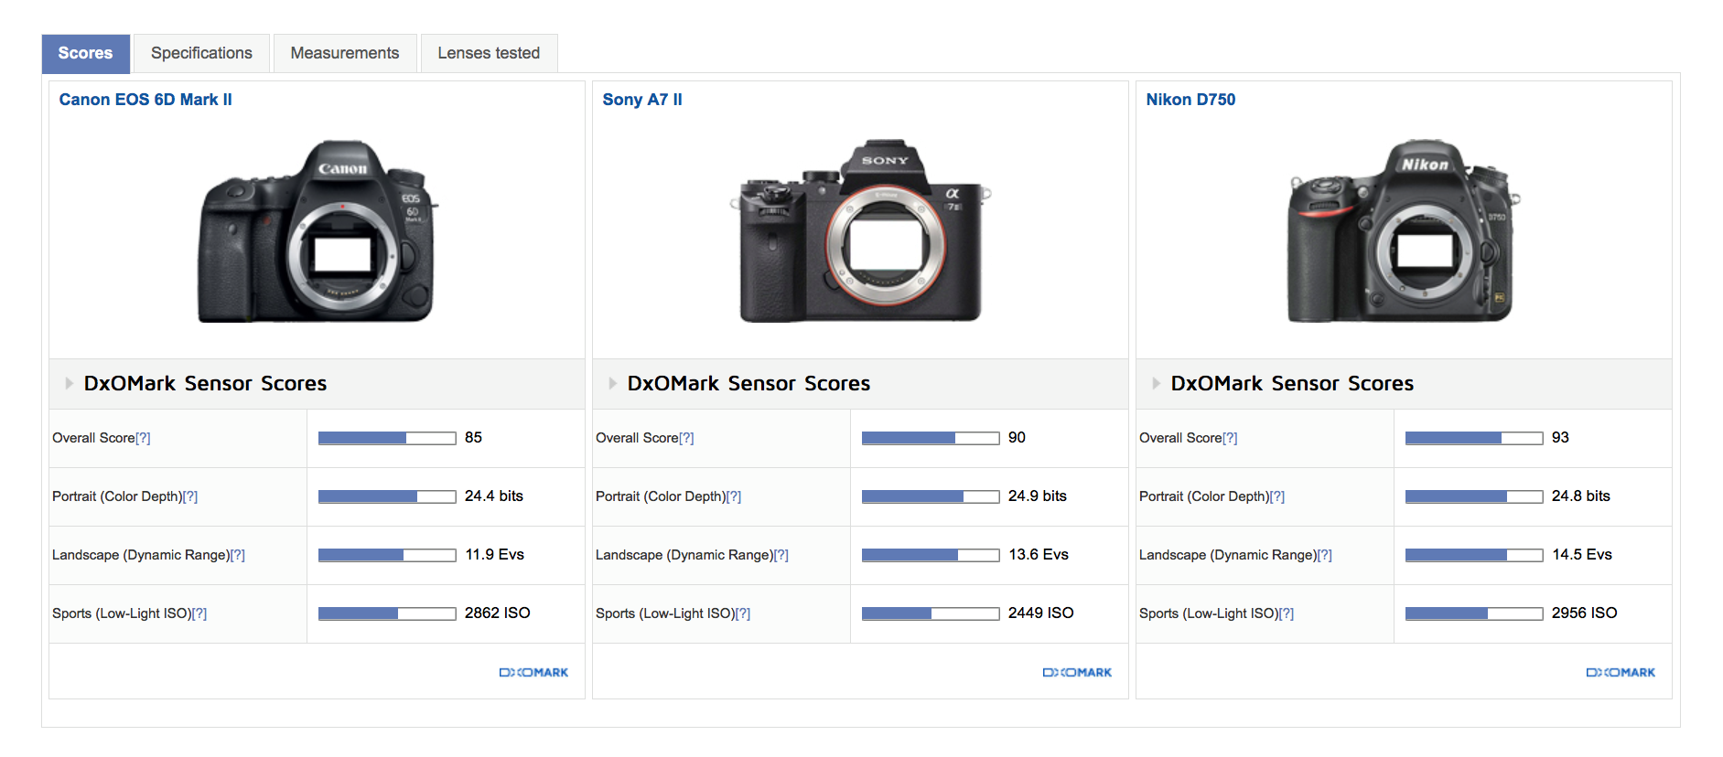Open the Canon EOS 6D Mark II link

[145, 100]
